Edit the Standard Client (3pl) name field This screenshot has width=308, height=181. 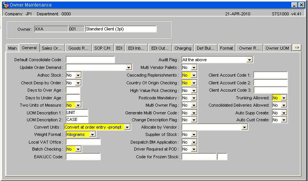tap(121, 29)
